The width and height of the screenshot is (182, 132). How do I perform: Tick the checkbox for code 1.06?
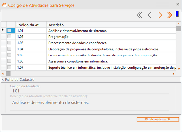[9, 61]
